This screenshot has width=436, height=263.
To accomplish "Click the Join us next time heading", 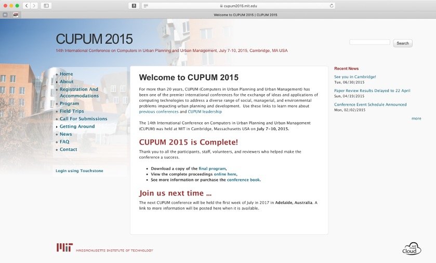I will point(175,193).
